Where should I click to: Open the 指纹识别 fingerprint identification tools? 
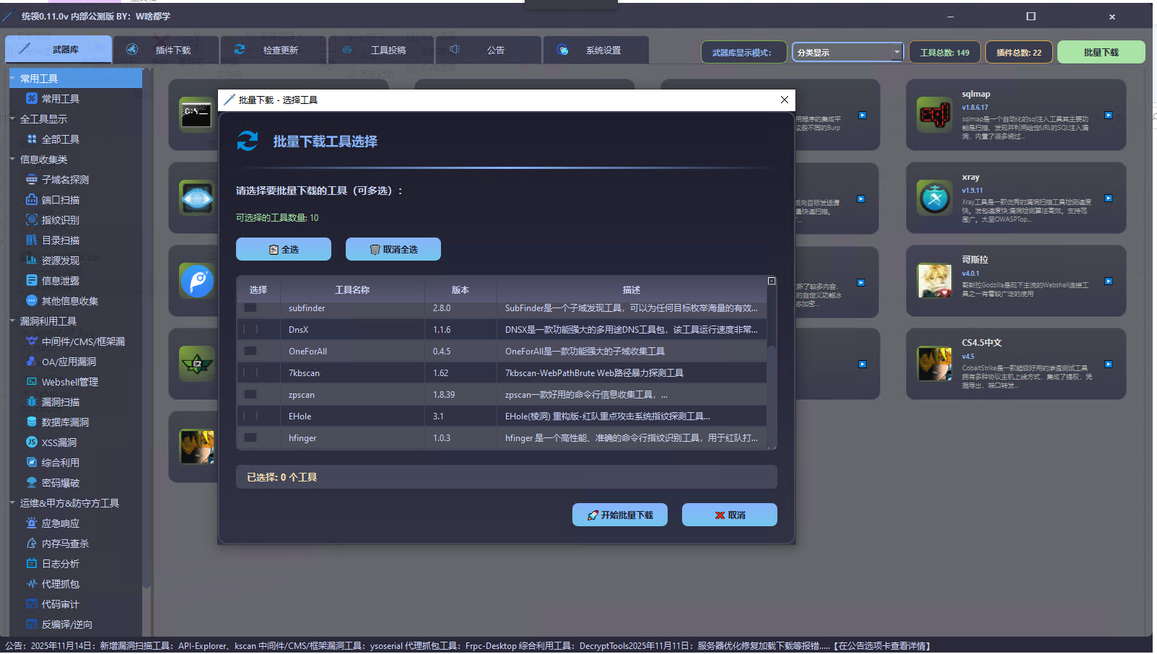58,219
